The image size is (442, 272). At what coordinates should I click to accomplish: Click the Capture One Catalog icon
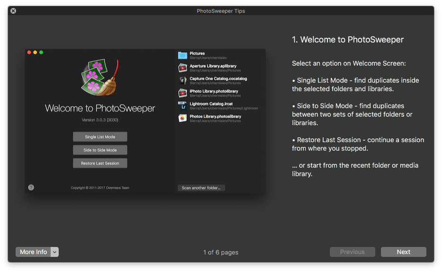(x=183, y=80)
